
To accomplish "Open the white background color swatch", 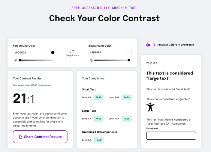I will (128, 52).
